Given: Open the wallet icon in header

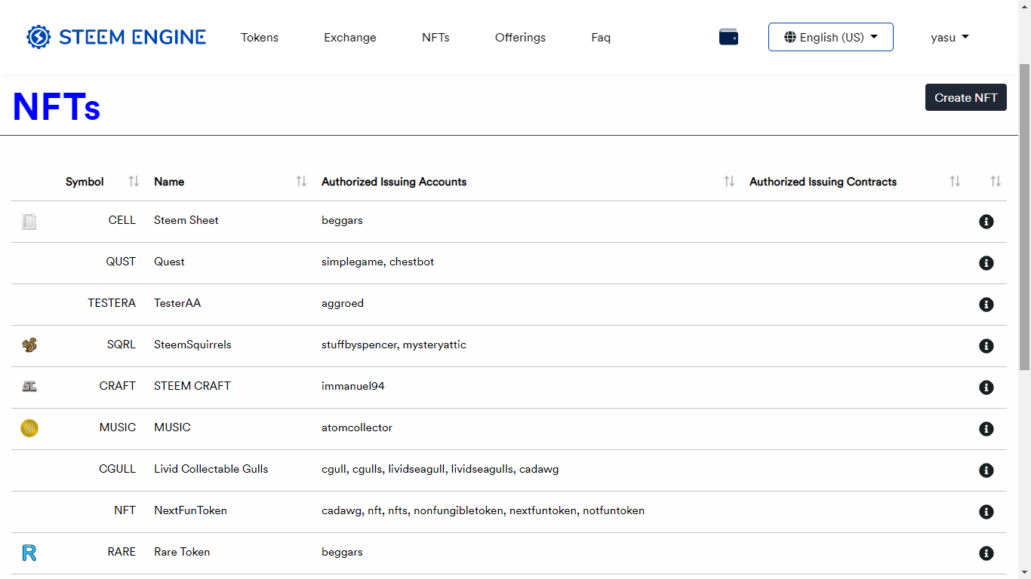Looking at the screenshot, I should [728, 36].
